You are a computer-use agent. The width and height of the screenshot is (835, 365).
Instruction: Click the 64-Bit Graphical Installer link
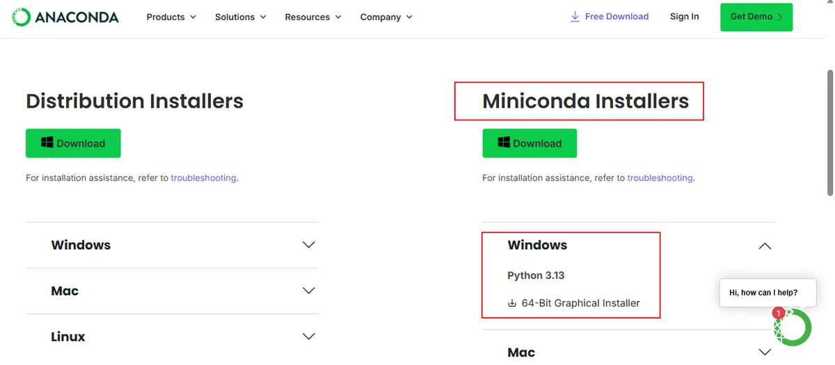point(580,303)
